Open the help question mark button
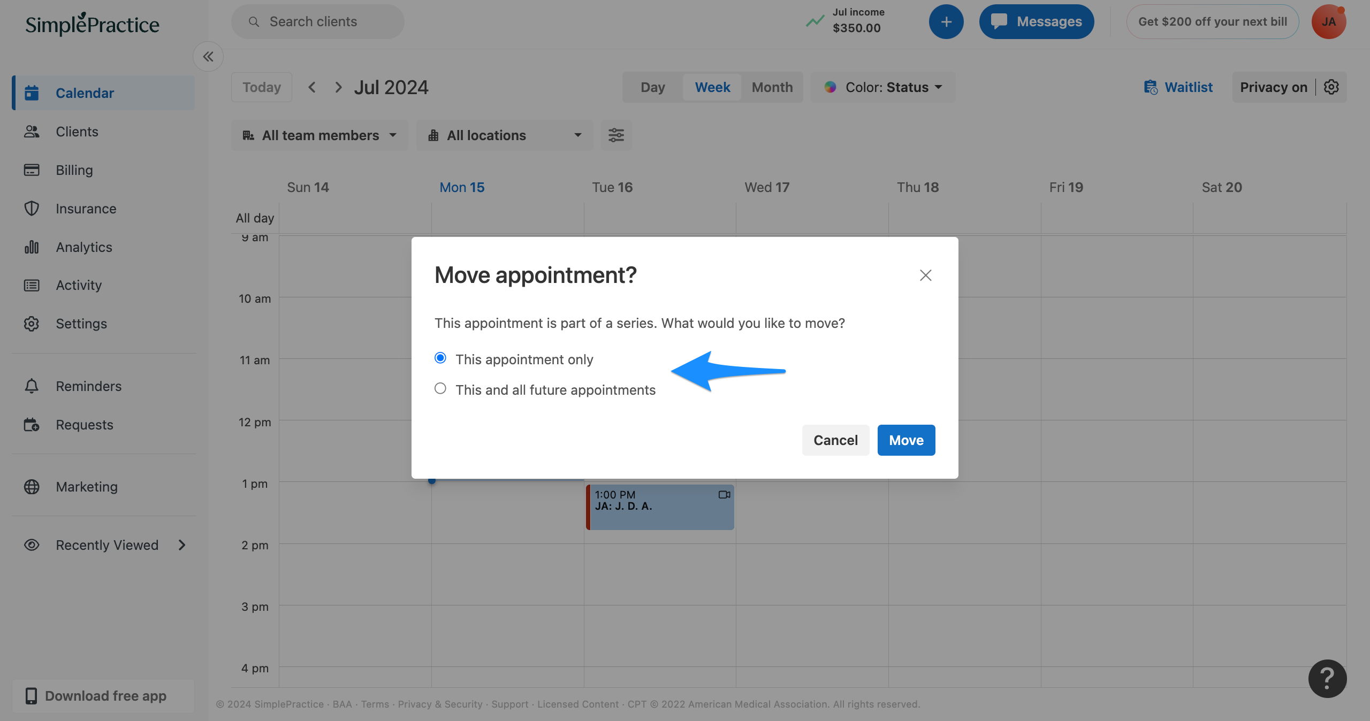The height and width of the screenshot is (721, 1370). tap(1327, 679)
